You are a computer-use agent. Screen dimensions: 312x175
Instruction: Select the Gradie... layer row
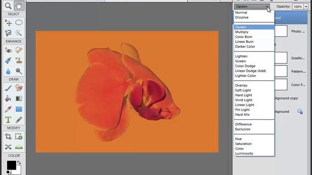coord(291,58)
